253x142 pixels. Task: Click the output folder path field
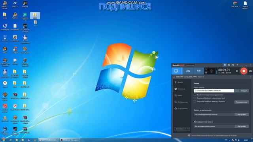(x=214, y=91)
